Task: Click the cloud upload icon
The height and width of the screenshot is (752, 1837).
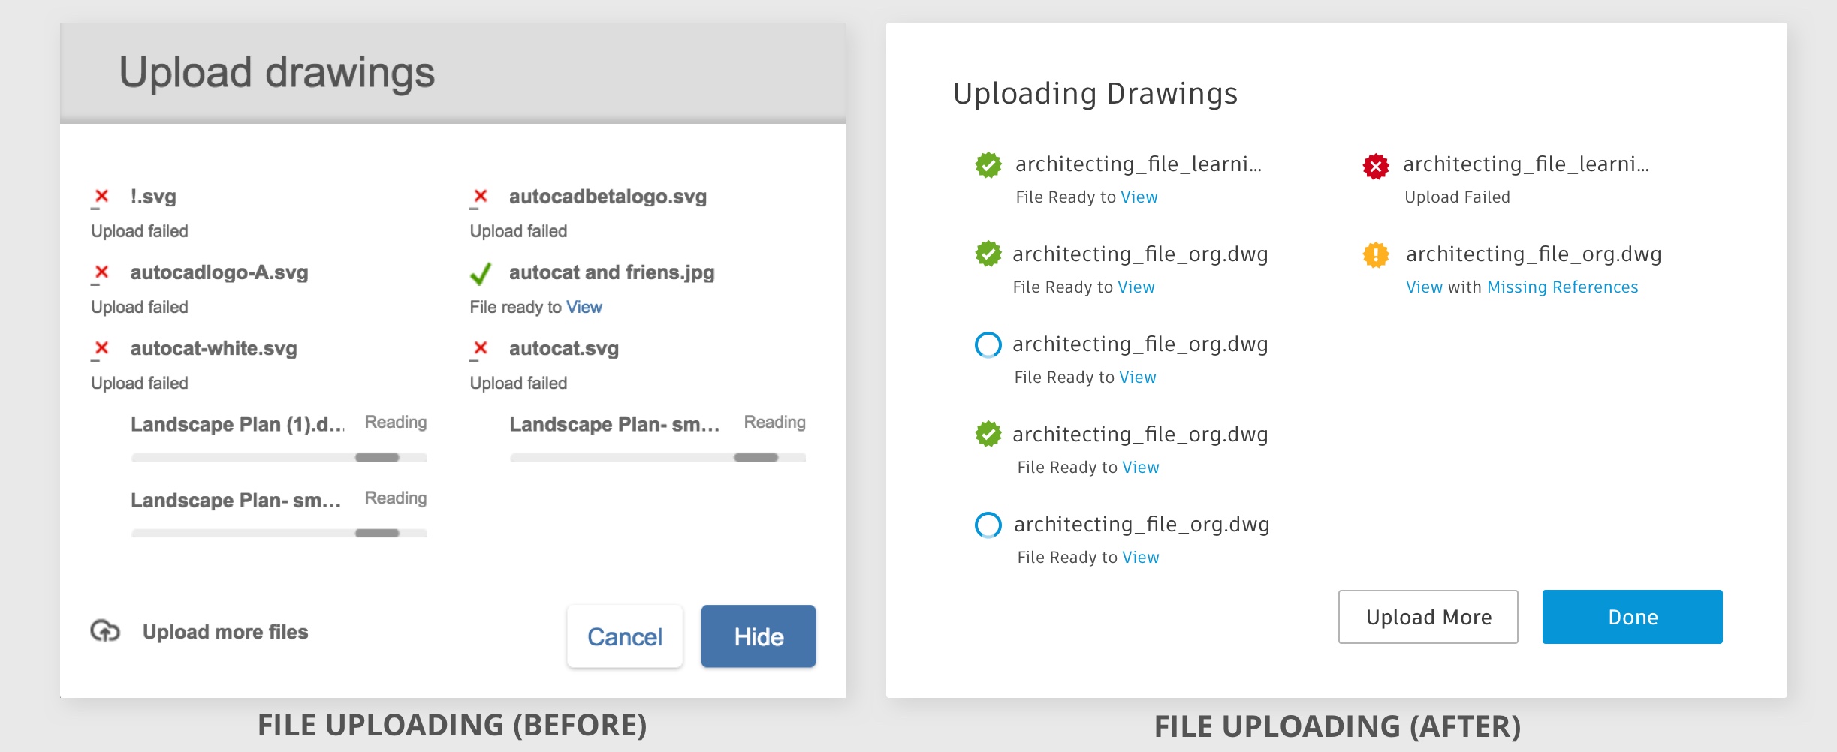Action: pos(105,631)
